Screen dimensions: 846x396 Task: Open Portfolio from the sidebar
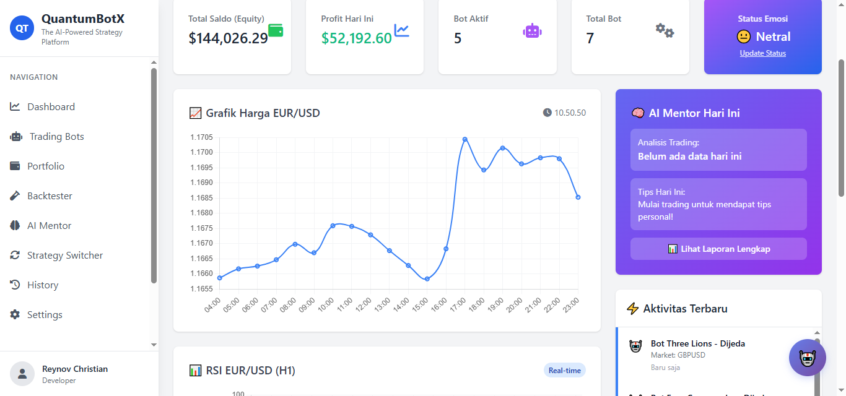pyautogui.click(x=74, y=166)
